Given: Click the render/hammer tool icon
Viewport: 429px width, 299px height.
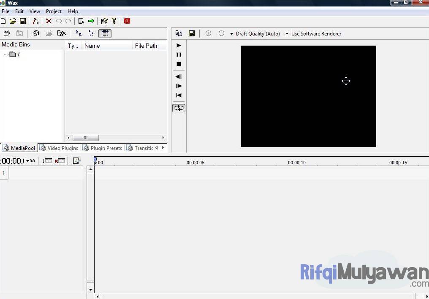Looking at the screenshot, I should click(36, 21).
